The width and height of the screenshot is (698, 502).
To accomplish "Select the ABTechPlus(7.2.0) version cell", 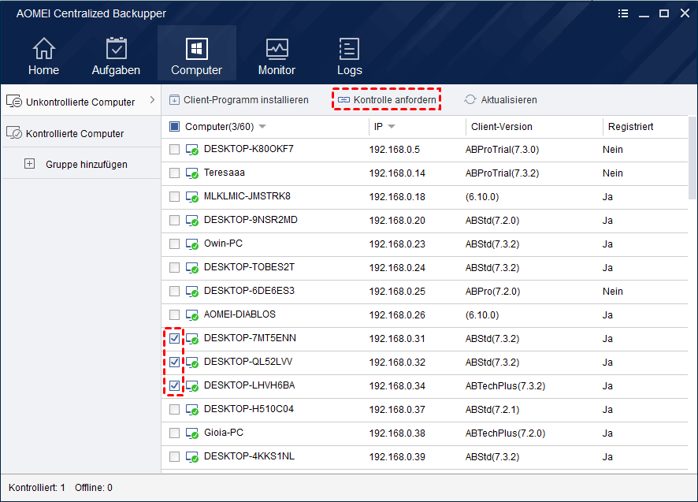I will coord(505,433).
